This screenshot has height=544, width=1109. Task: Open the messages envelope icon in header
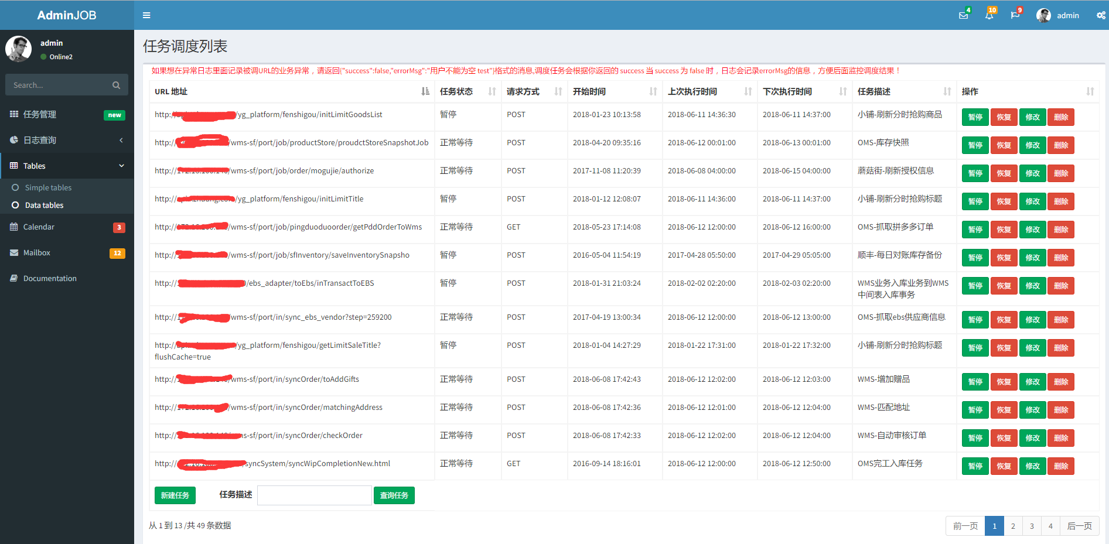pyautogui.click(x=963, y=15)
